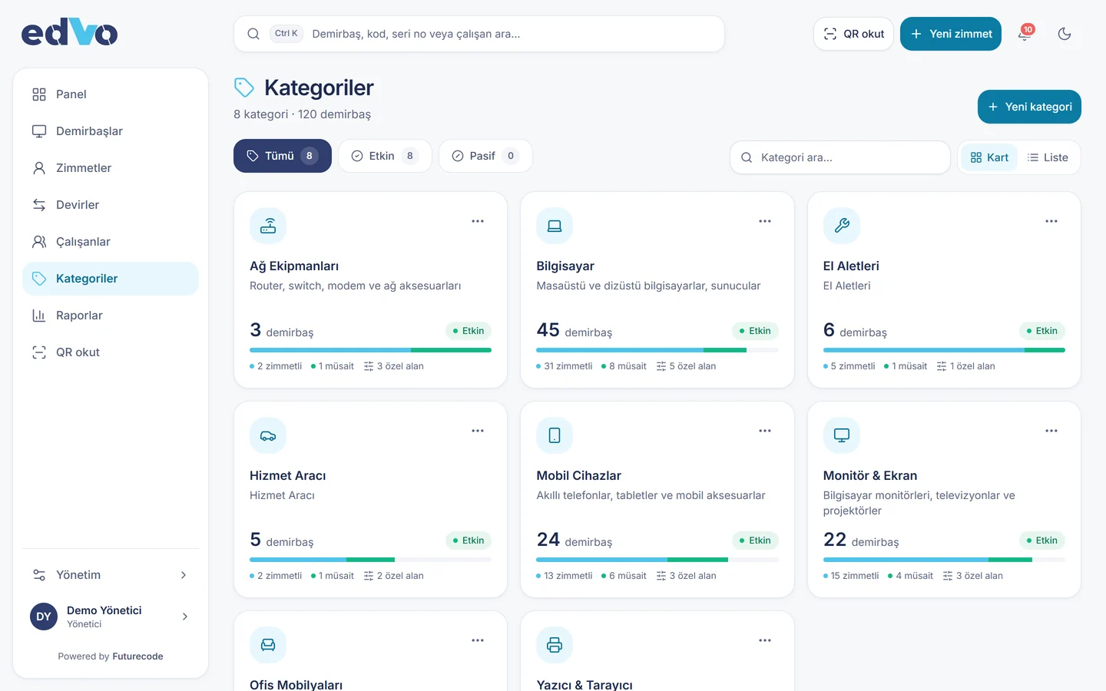Screen dimensions: 1106x691
Task: Click the Yazıcı & Tarayıcı printer icon
Action: pos(555,645)
